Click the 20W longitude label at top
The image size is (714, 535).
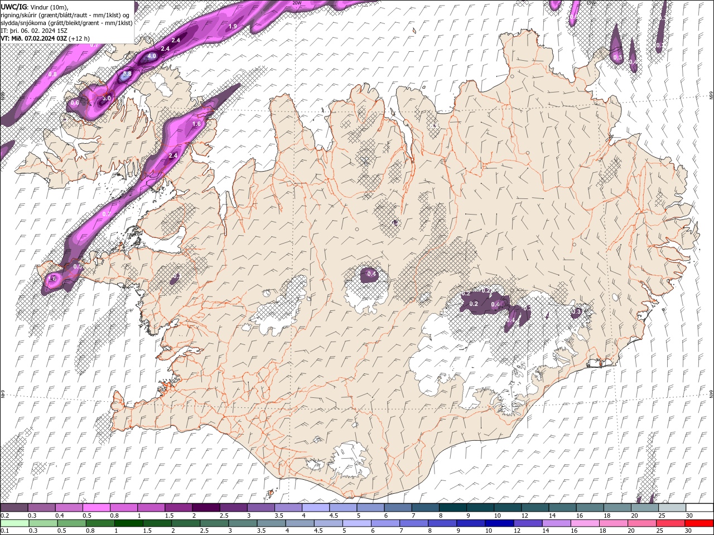click(x=297, y=3)
